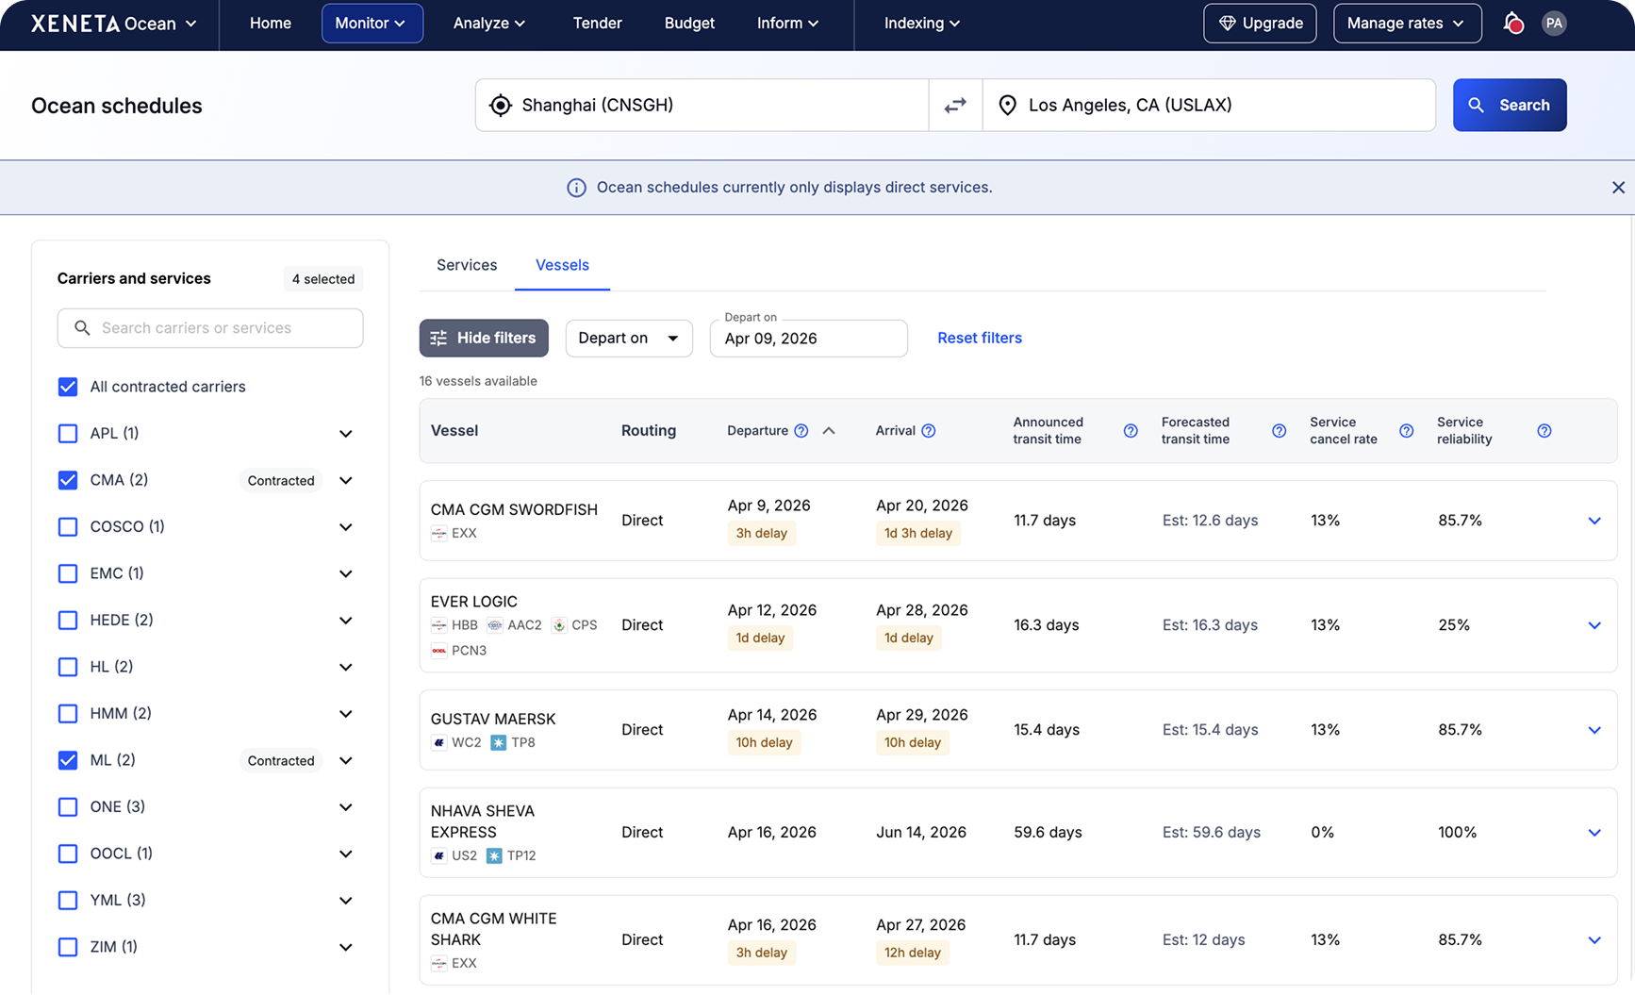This screenshot has width=1635, height=995.
Task: Toggle All contracted carriers checkbox
Action: pos(68,387)
